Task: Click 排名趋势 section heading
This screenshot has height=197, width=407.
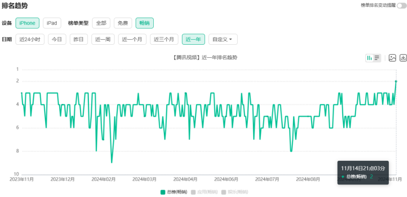Action: coord(15,6)
